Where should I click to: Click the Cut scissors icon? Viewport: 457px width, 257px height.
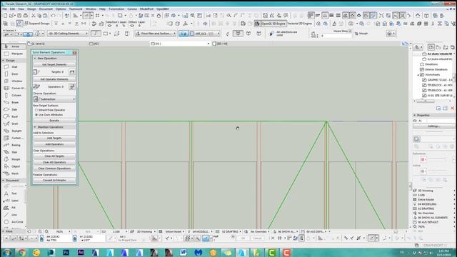click(x=34, y=16)
